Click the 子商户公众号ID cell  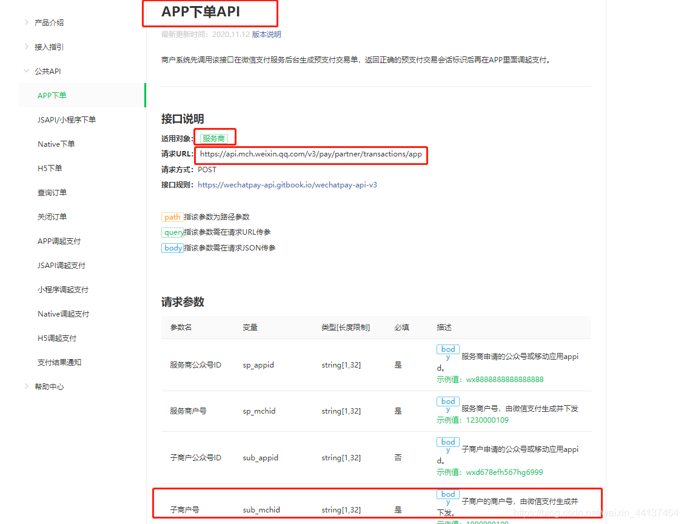[195, 458]
